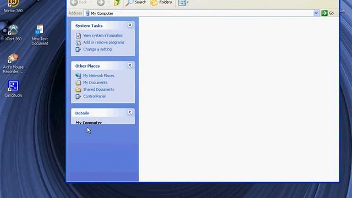This screenshot has height=198, width=352.
Task: Click the Other Places header text
Action: coord(87,66)
